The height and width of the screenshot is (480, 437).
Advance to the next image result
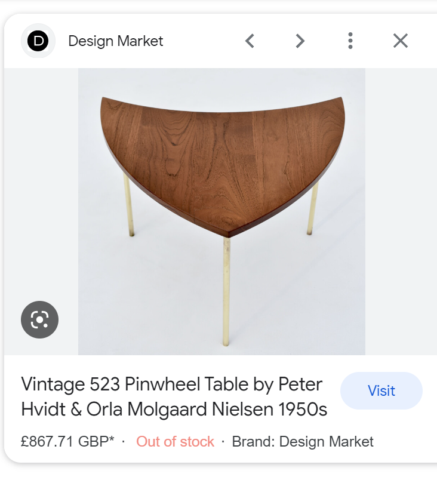[x=300, y=41]
